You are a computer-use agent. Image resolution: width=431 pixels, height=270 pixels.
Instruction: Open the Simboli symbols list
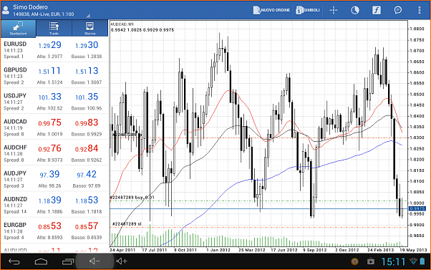pos(308,10)
